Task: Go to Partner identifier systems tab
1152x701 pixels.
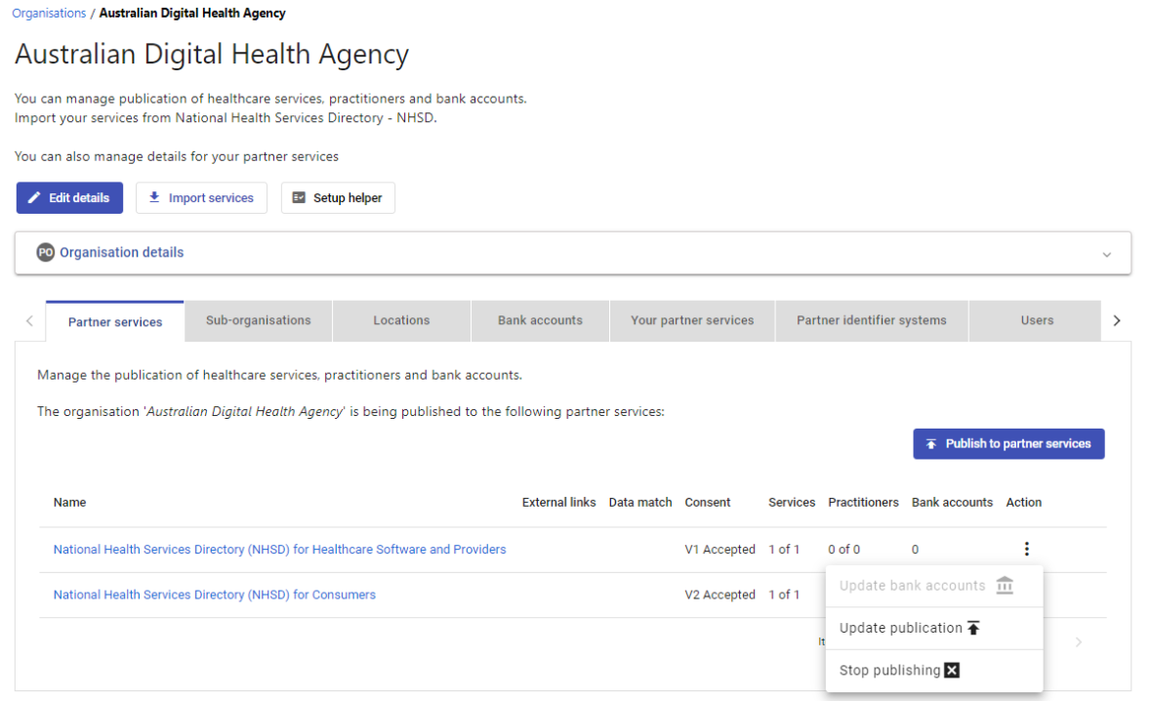Action: coord(872,320)
